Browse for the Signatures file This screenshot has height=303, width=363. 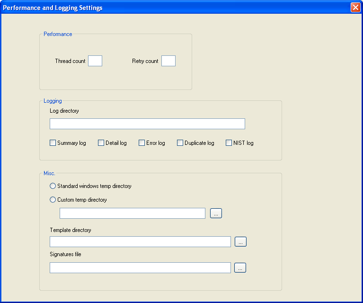(240, 267)
